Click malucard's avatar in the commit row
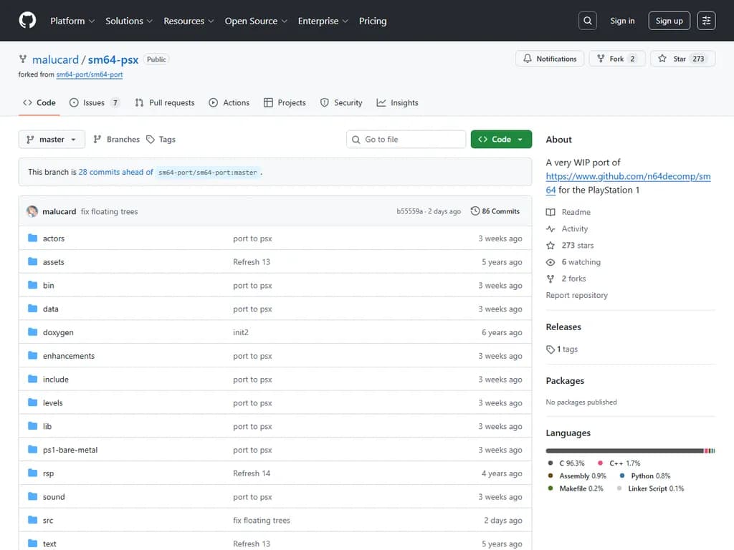 pos(32,211)
